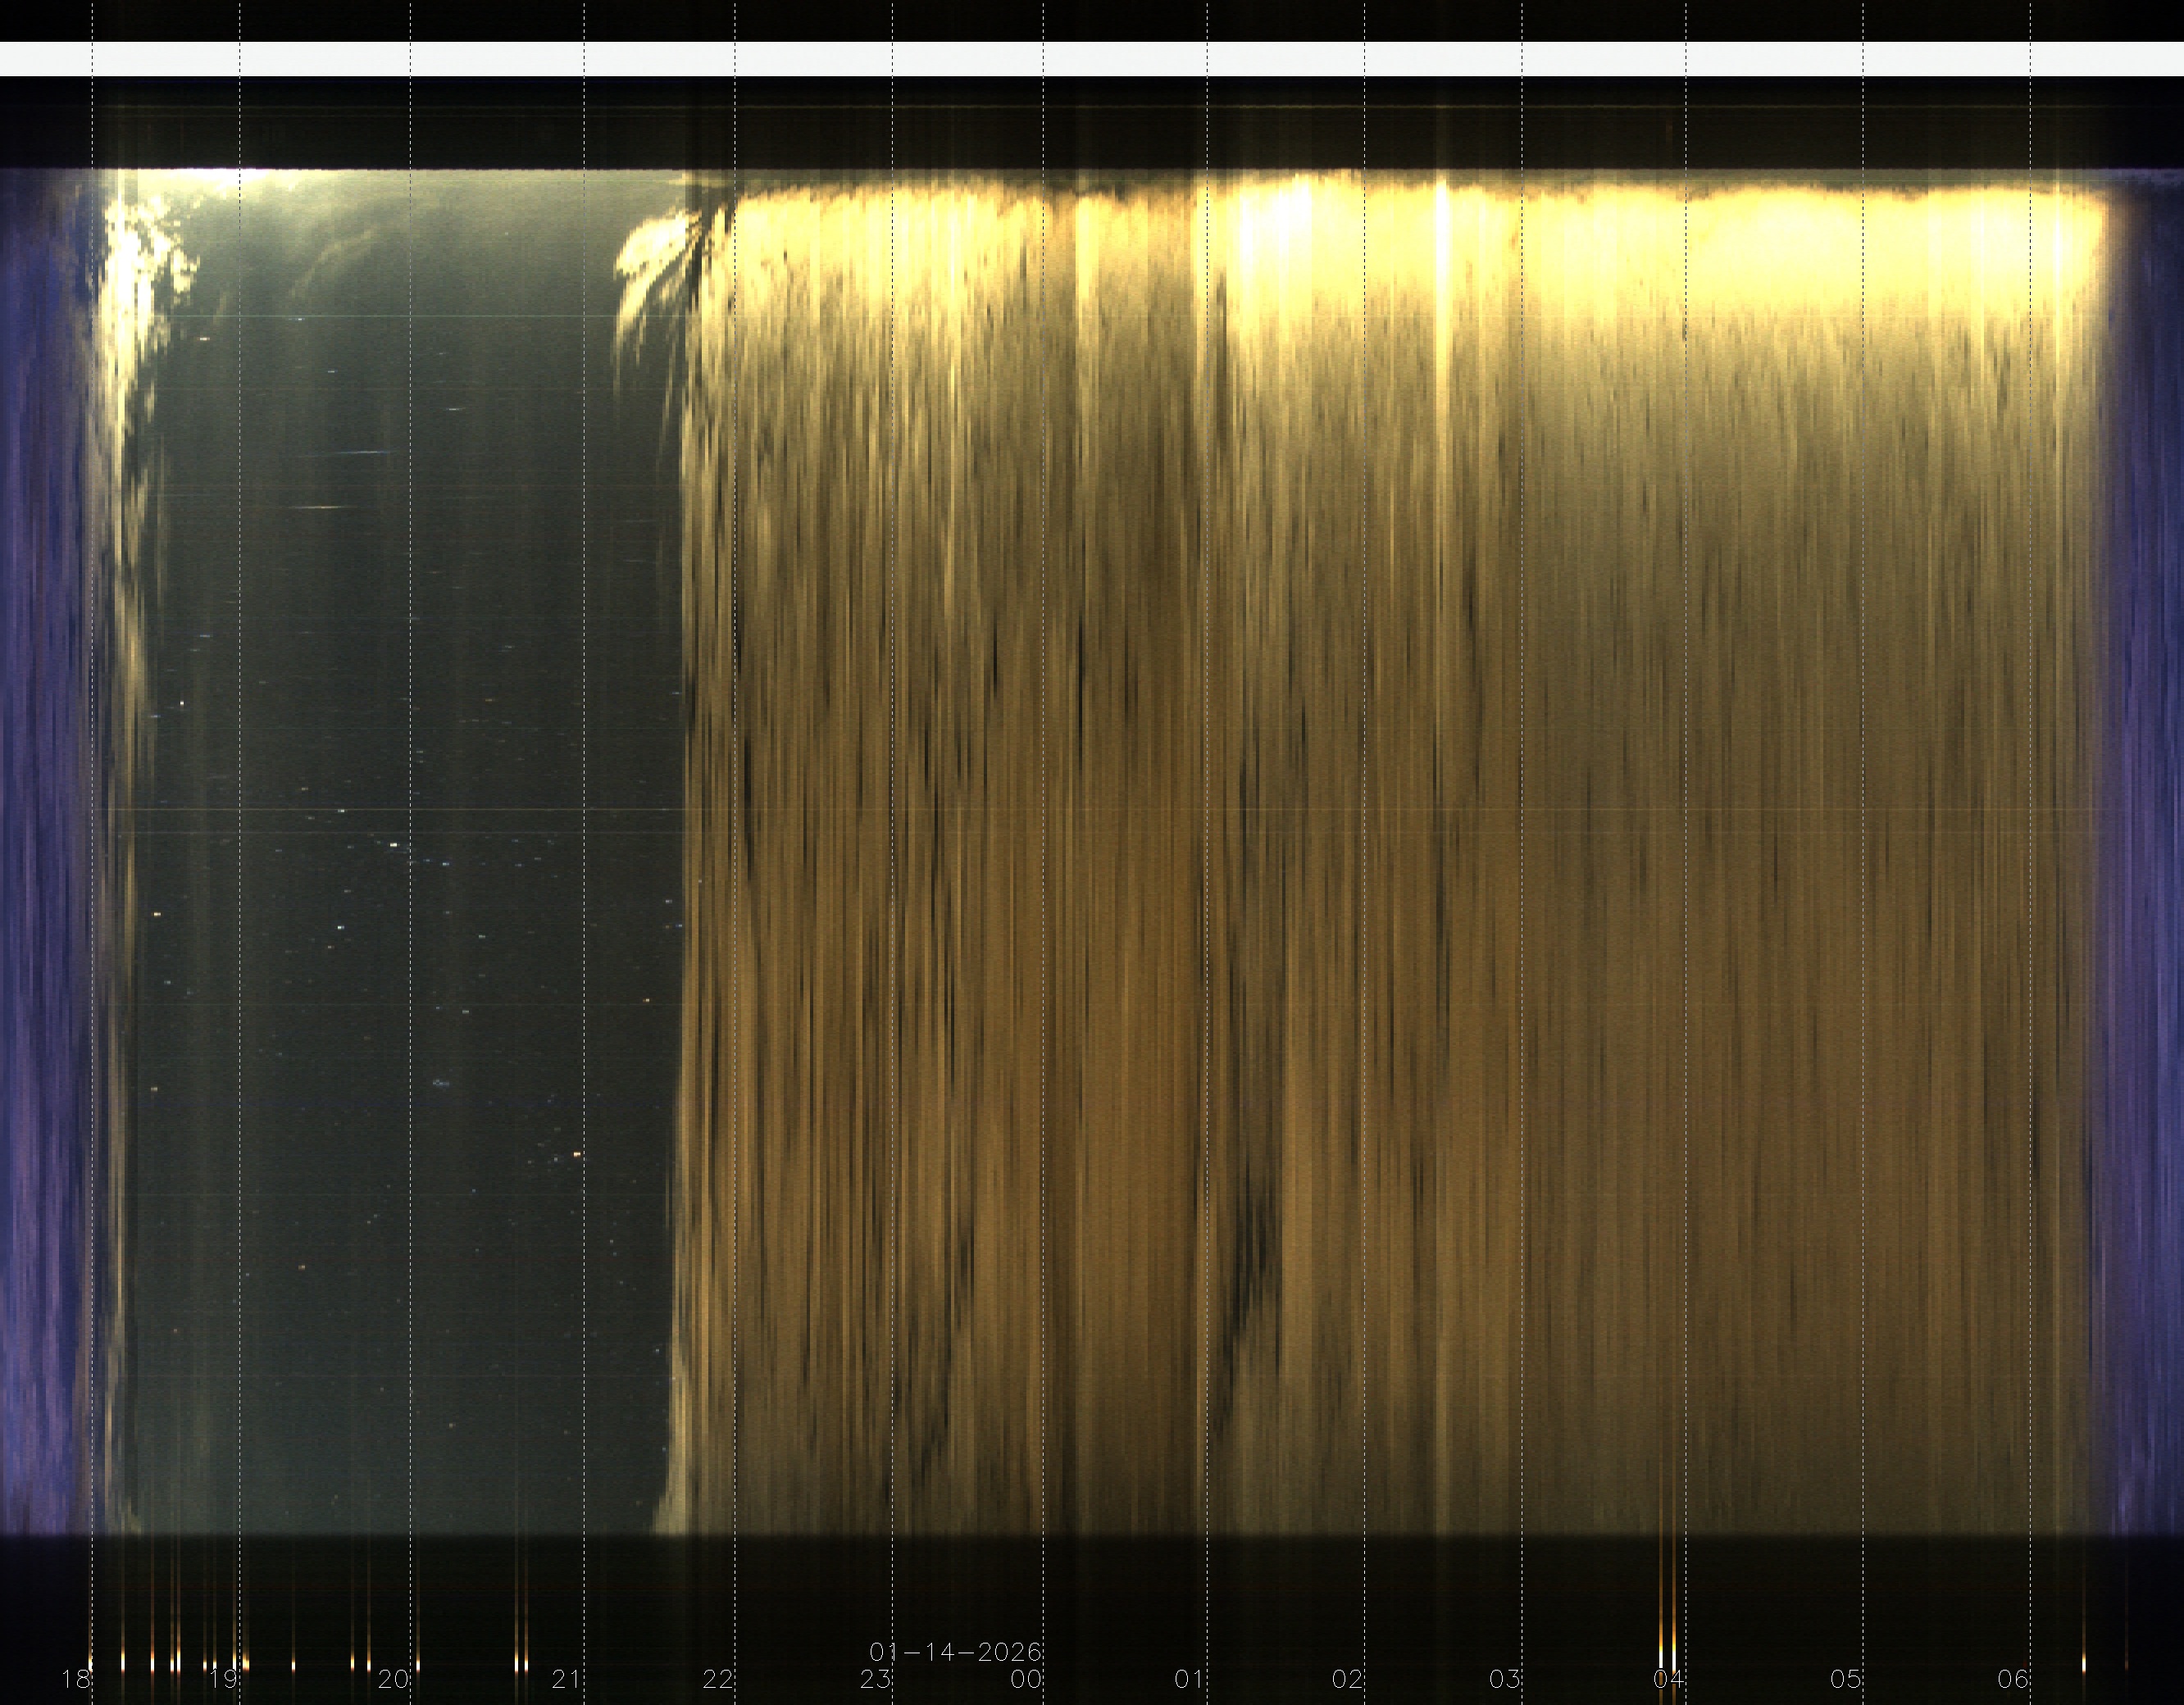Select the 21 hour marker
Image resolution: width=2184 pixels, height=1705 pixels.
pos(566,1679)
